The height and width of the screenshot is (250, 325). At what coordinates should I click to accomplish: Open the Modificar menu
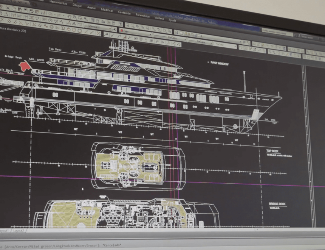(107, 9)
